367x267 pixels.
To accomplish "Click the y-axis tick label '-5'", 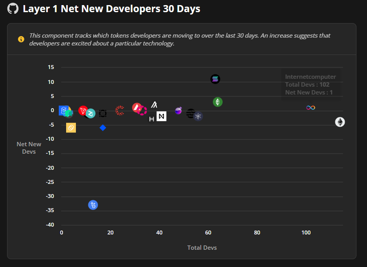I will (x=51, y=125).
